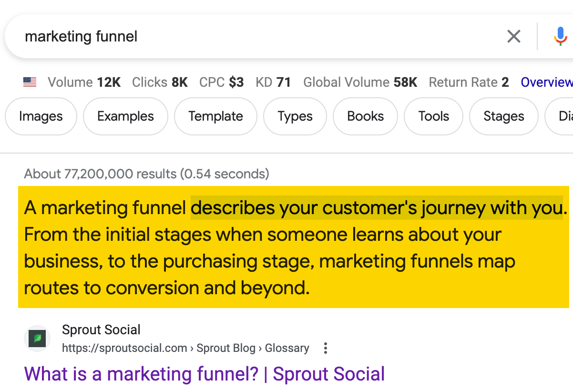Select the Types suggestion chip
The image size is (573, 391).
[x=295, y=116]
